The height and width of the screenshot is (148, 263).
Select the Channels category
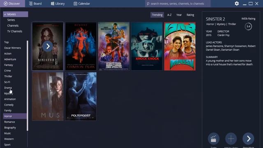[x=13, y=25]
